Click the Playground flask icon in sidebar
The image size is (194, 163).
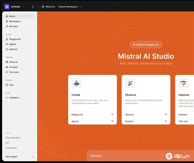click(7, 39)
